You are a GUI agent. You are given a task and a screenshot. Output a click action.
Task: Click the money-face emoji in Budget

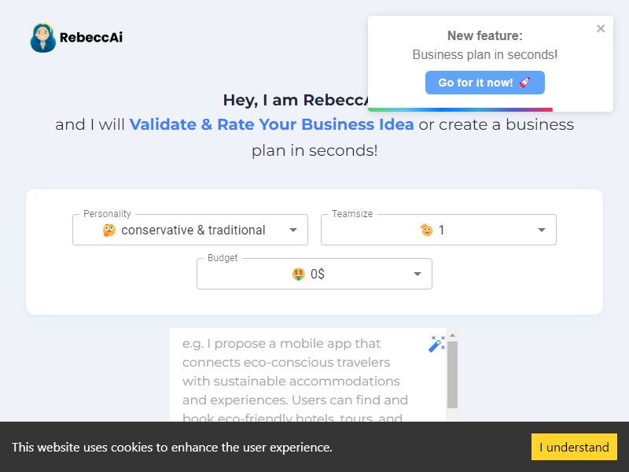299,275
